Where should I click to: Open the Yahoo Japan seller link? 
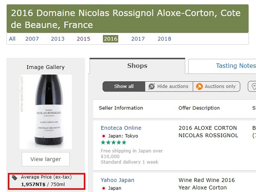[117, 180]
